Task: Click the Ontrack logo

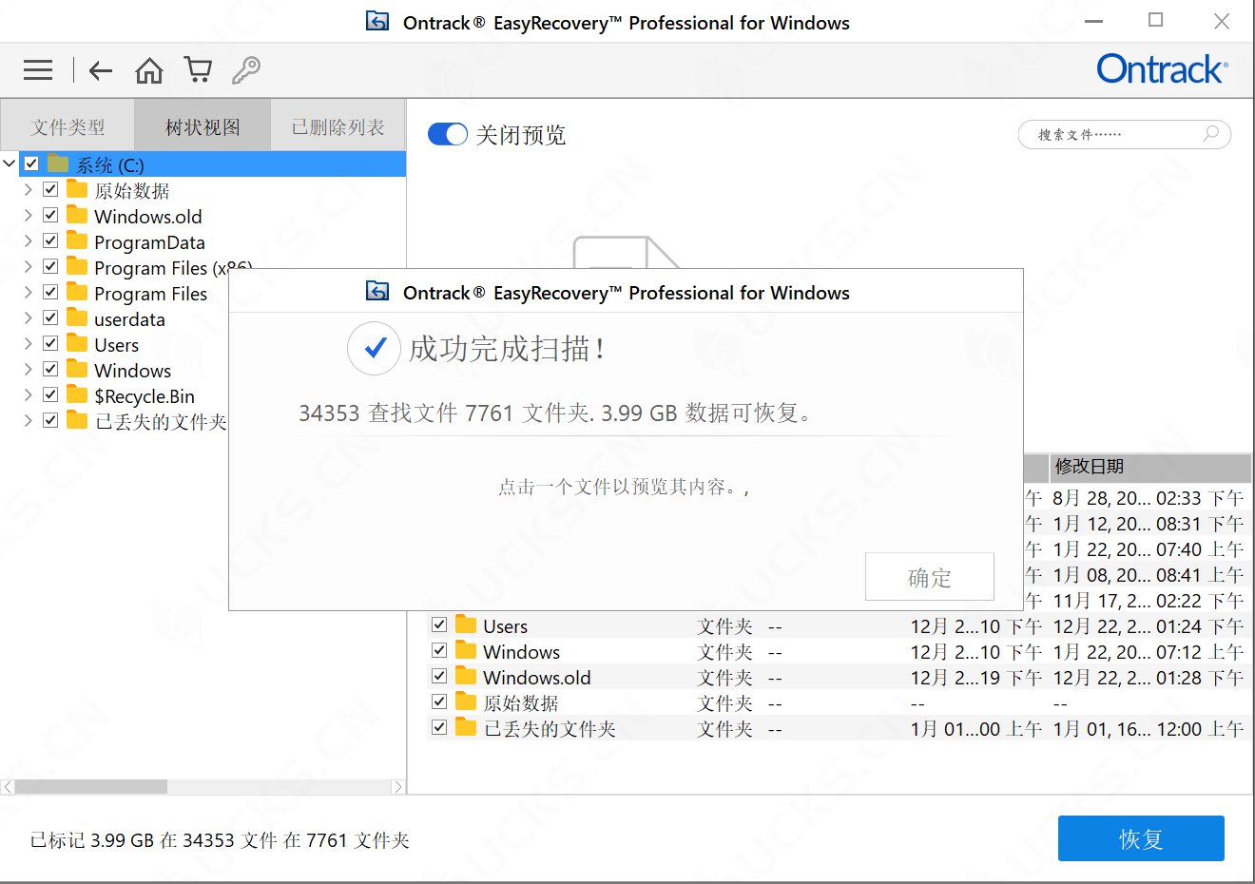Action: point(1162,69)
